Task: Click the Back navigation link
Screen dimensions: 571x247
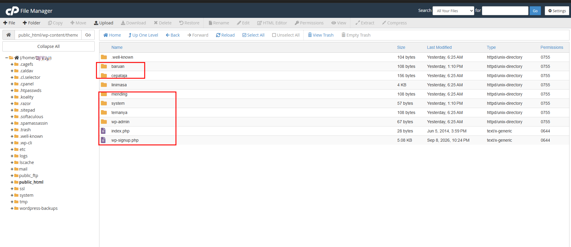Action: click(x=173, y=35)
